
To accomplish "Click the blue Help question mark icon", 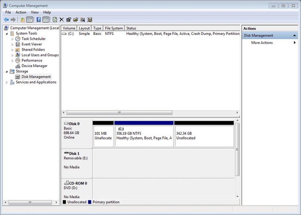I will click(x=39, y=20).
